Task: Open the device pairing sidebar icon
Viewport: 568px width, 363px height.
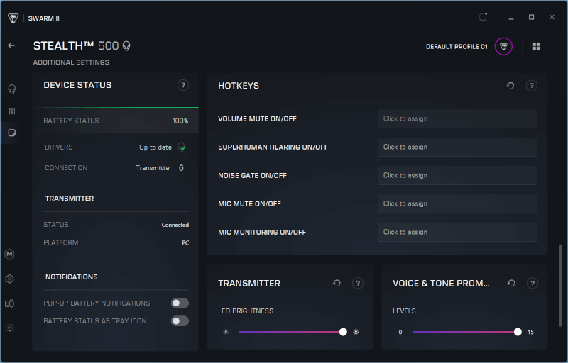Action: (x=10, y=303)
